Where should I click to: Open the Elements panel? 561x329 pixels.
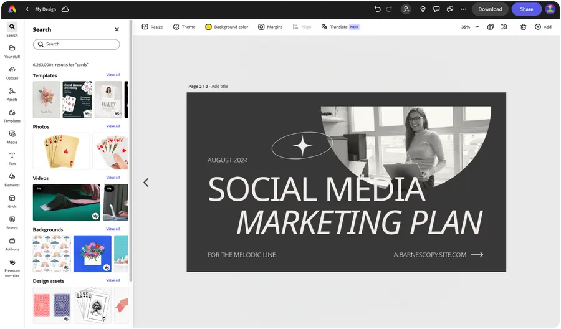(x=12, y=179)
